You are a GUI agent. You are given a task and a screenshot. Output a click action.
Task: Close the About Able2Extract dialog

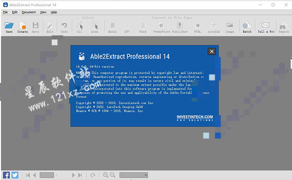coord(212,51)
